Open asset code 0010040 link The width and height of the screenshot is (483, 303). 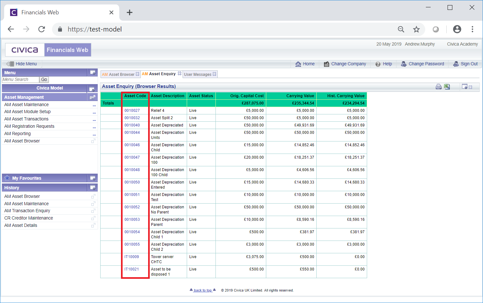(x=132, y=125)
